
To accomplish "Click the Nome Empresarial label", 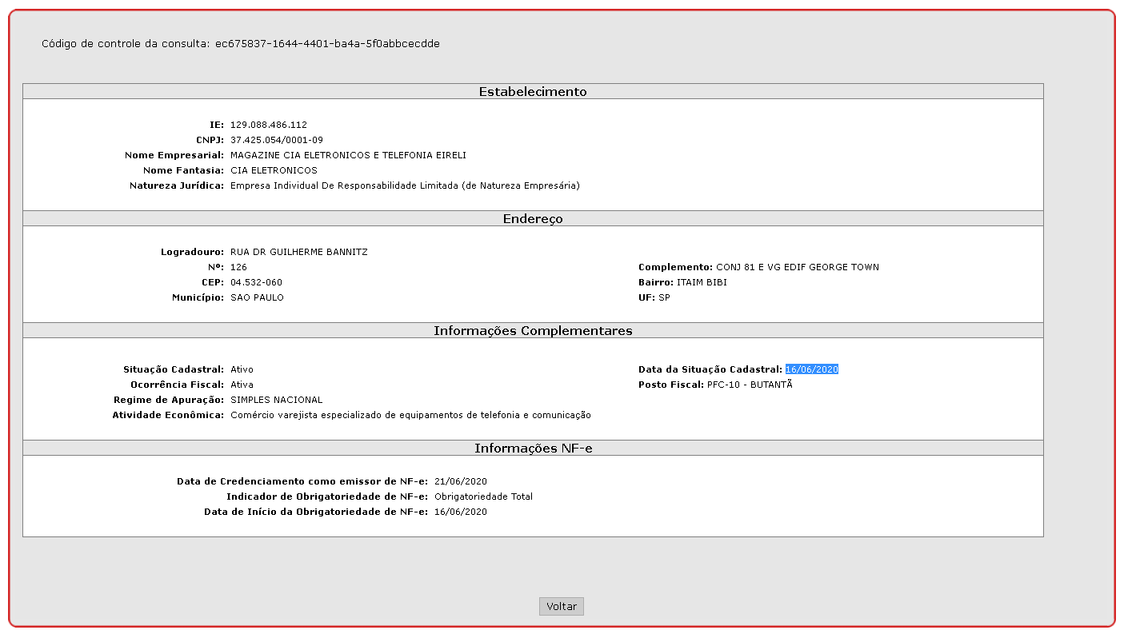I will (174, 155).
